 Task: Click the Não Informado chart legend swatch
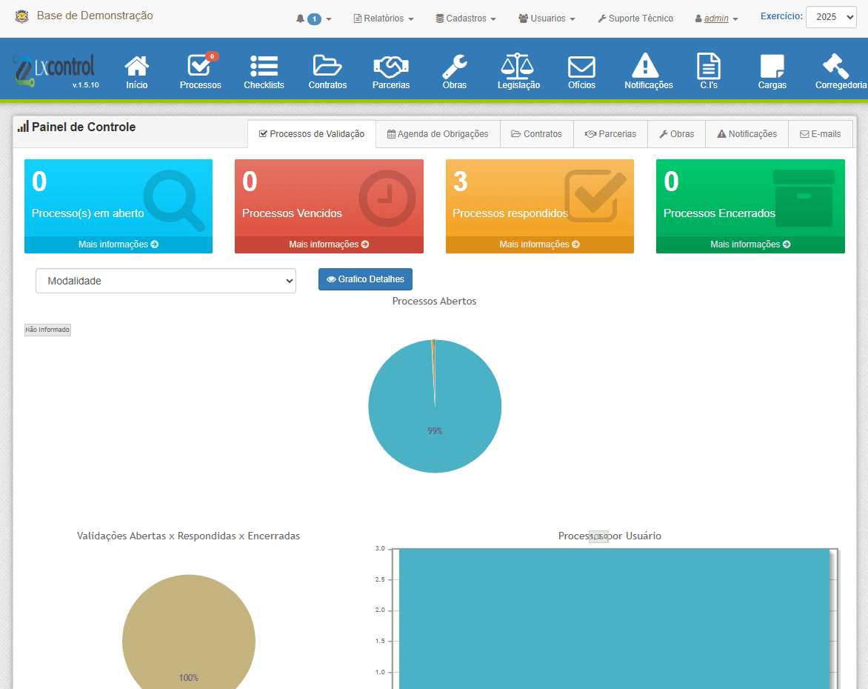pos(47,330)
